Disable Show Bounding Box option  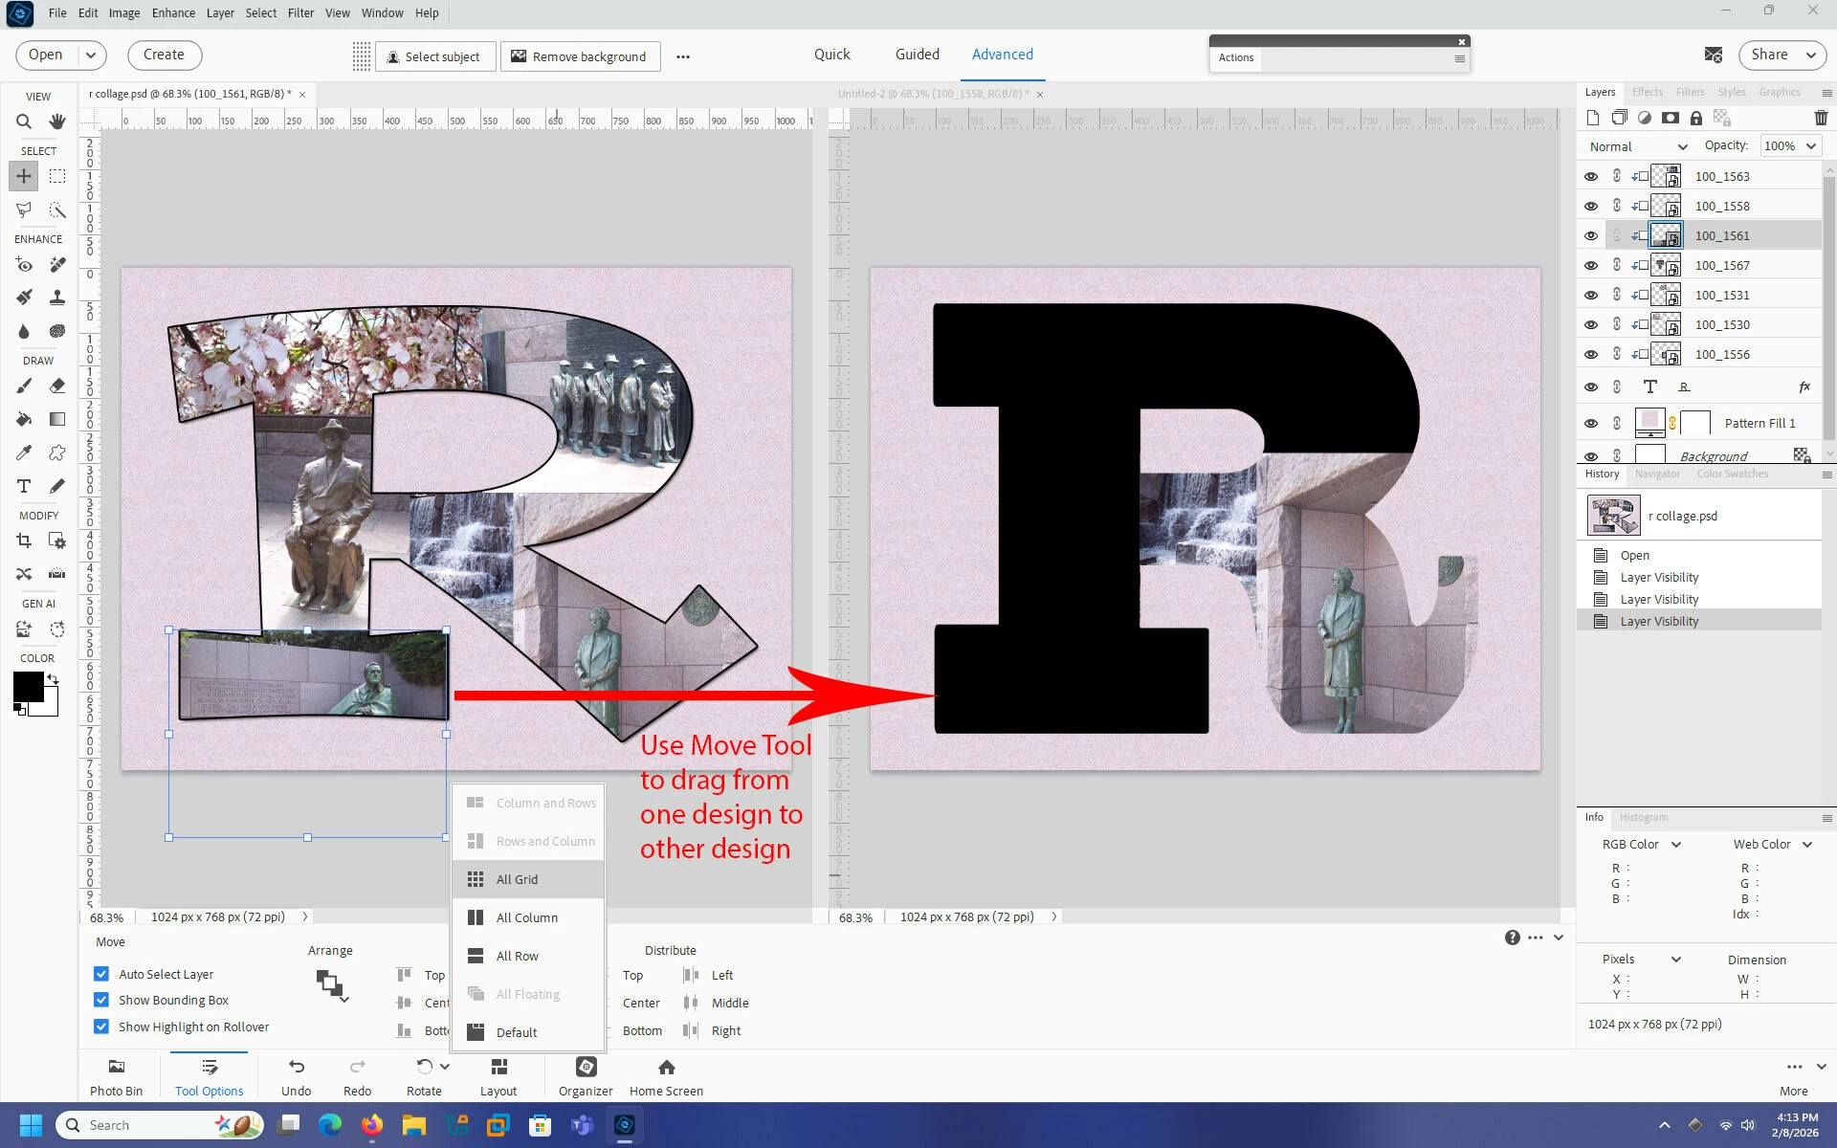click(x=101, y=1000)
